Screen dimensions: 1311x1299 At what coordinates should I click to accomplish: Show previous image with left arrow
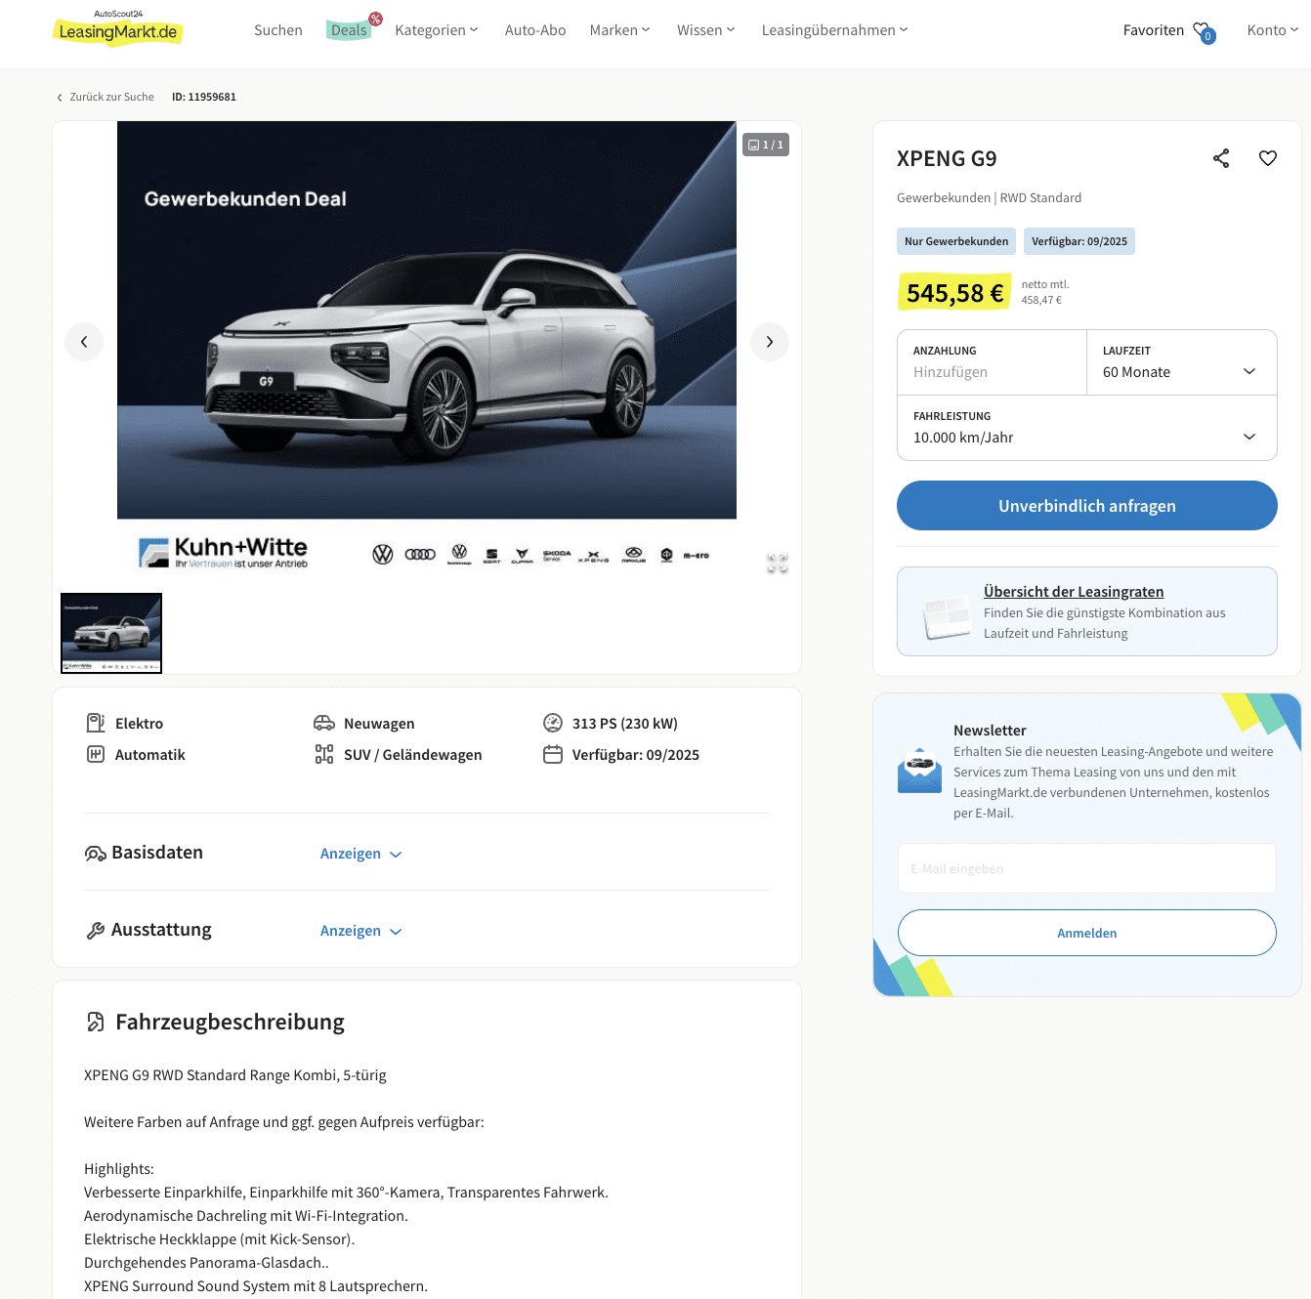coord(84,342)
